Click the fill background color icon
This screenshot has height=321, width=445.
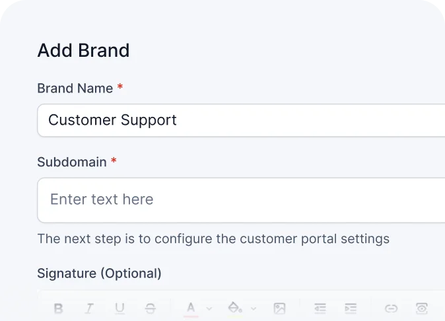click(x=234, y=308)
